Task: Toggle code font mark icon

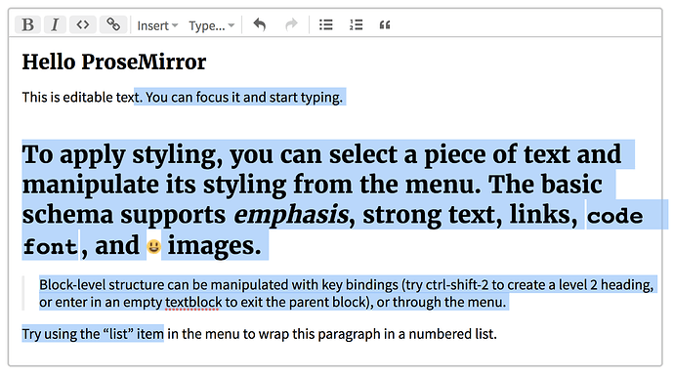Action: tap(83, 25)
